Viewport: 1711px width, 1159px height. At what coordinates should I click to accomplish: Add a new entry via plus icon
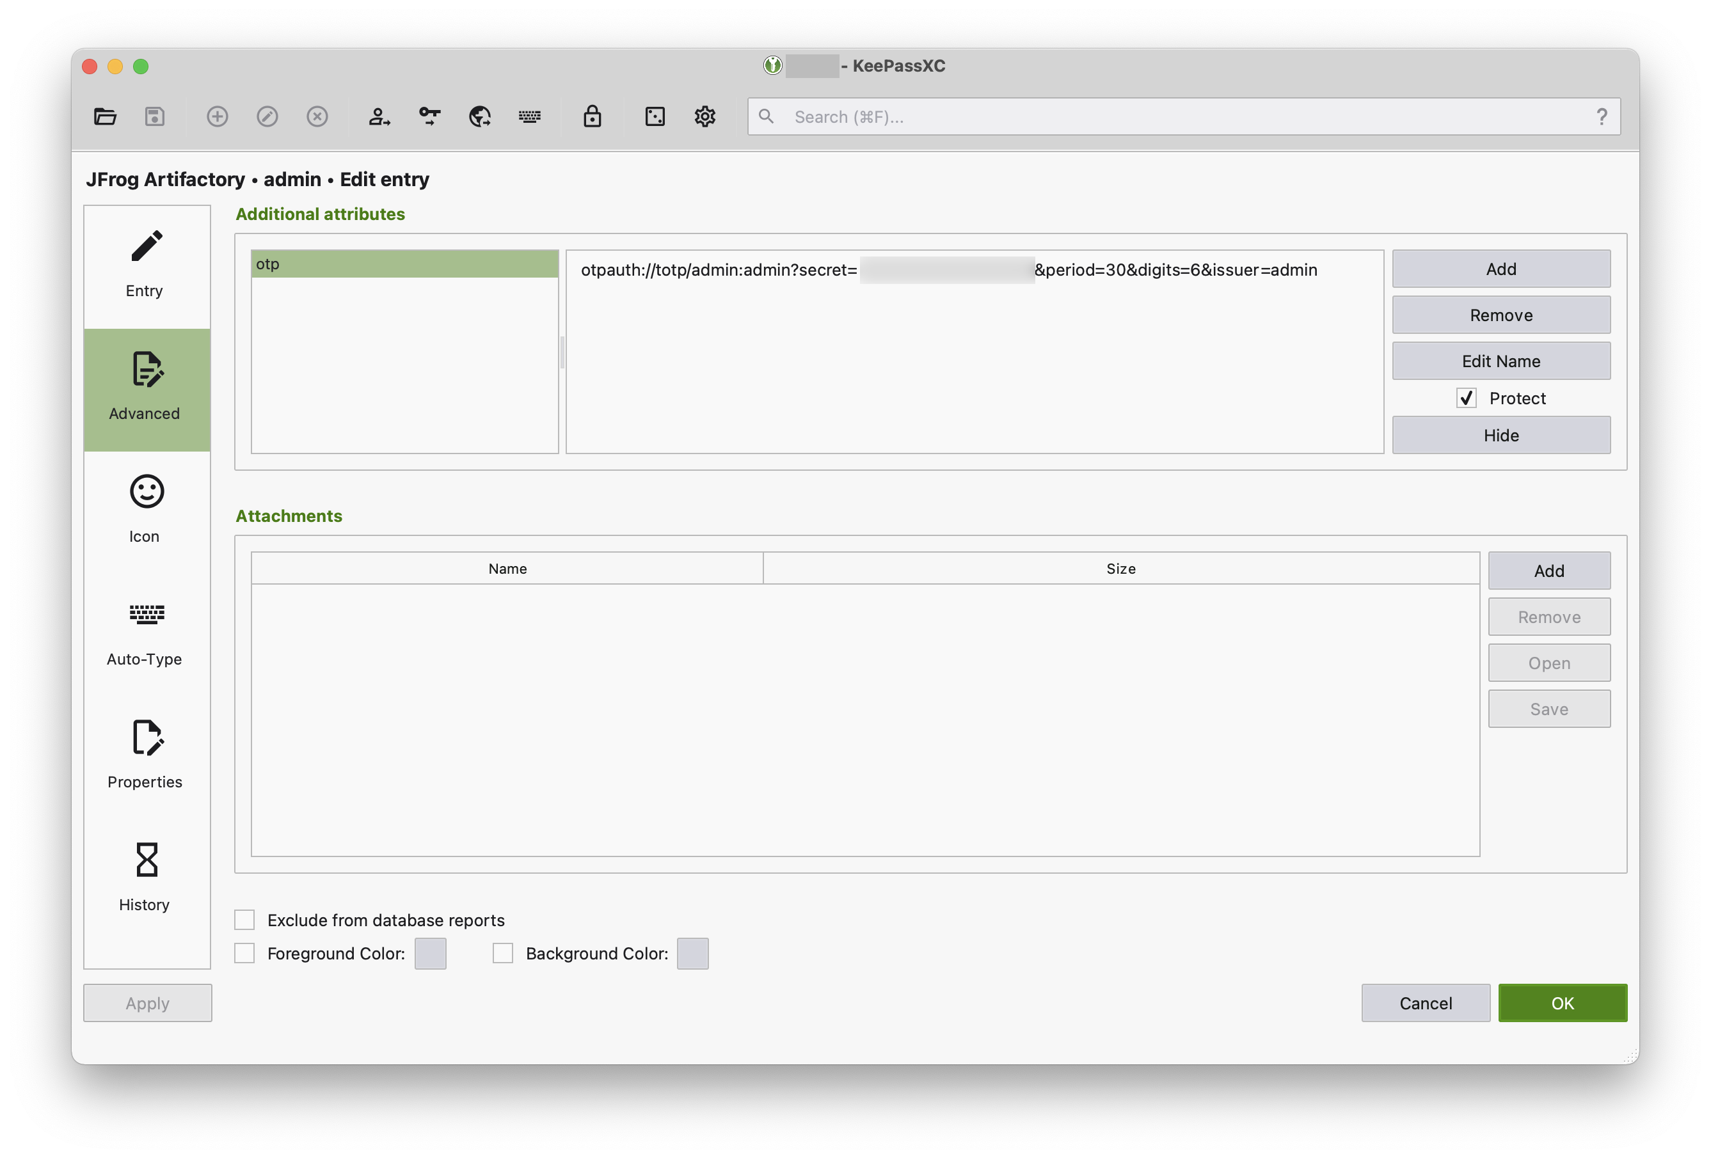(217, 116)
